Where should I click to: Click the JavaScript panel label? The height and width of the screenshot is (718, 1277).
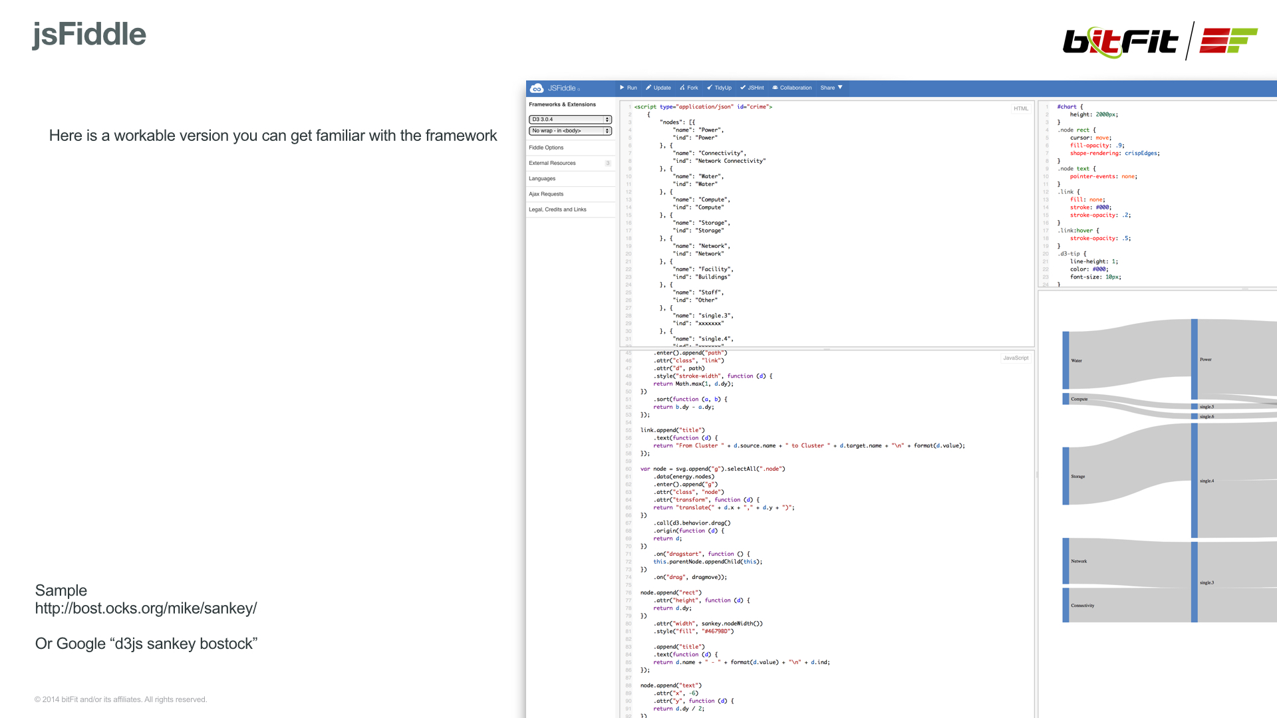pos(1016,358)
